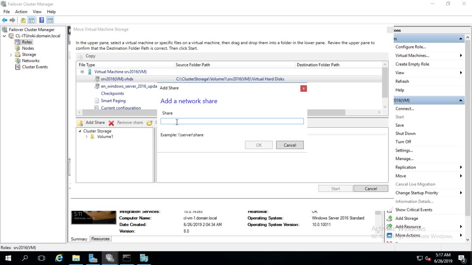472x265 pixels.
Task: Open the Cluster Events icon
Action: pos(18,67)
